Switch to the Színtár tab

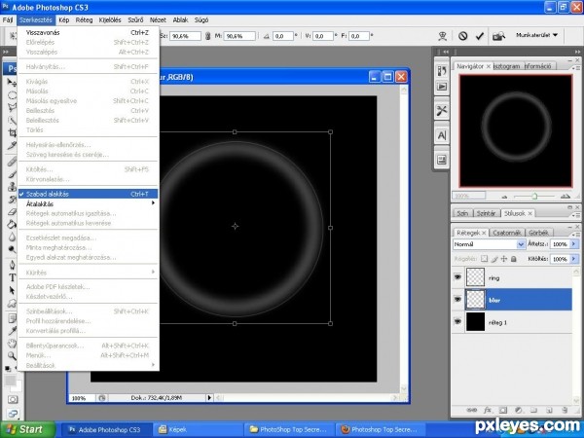point(486,213)
